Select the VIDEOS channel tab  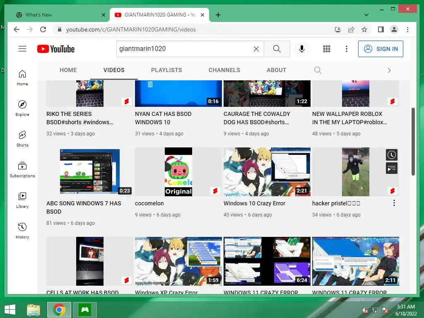pyautogui.click(x=114, y=70)
